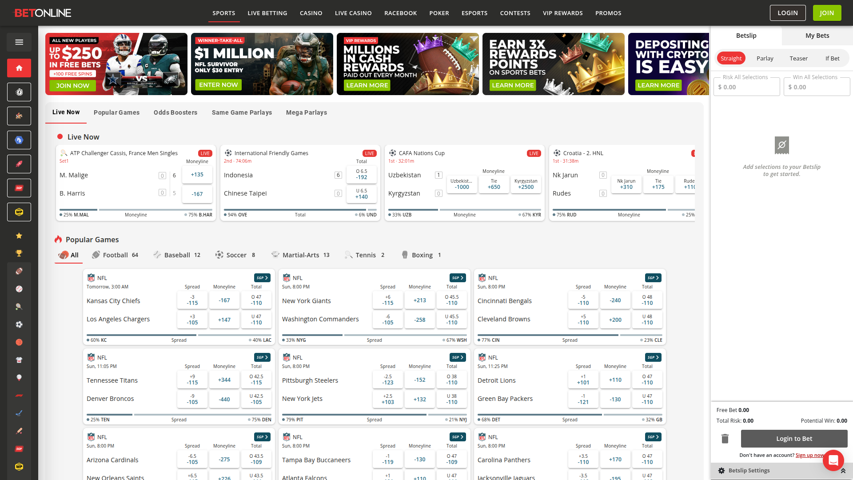
Task: Open the sidebar hamburger menu
Action: 19,42
